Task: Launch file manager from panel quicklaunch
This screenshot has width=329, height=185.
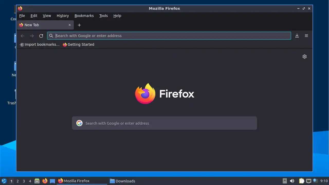Action: coord(37,181)
